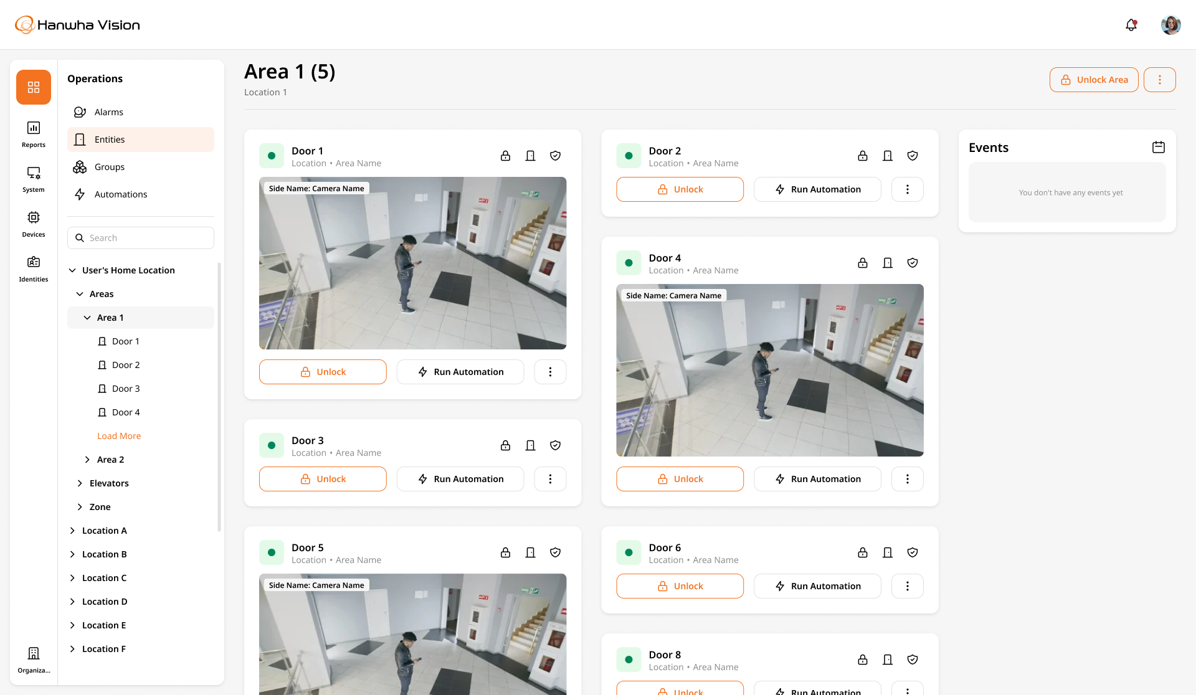
Task: Open Identities in the sidebar
Action: (x=34, y=269)
